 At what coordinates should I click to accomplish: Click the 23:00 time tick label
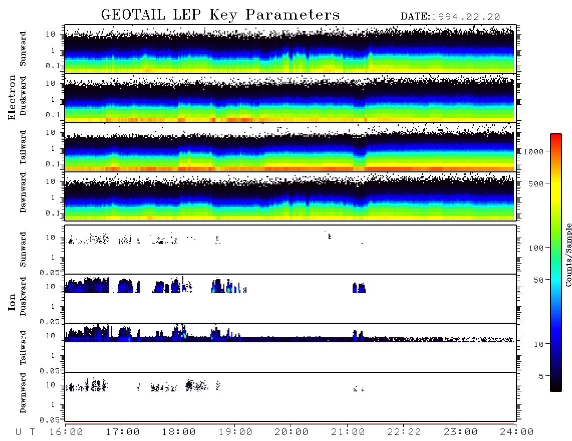[x=461, y=432]
